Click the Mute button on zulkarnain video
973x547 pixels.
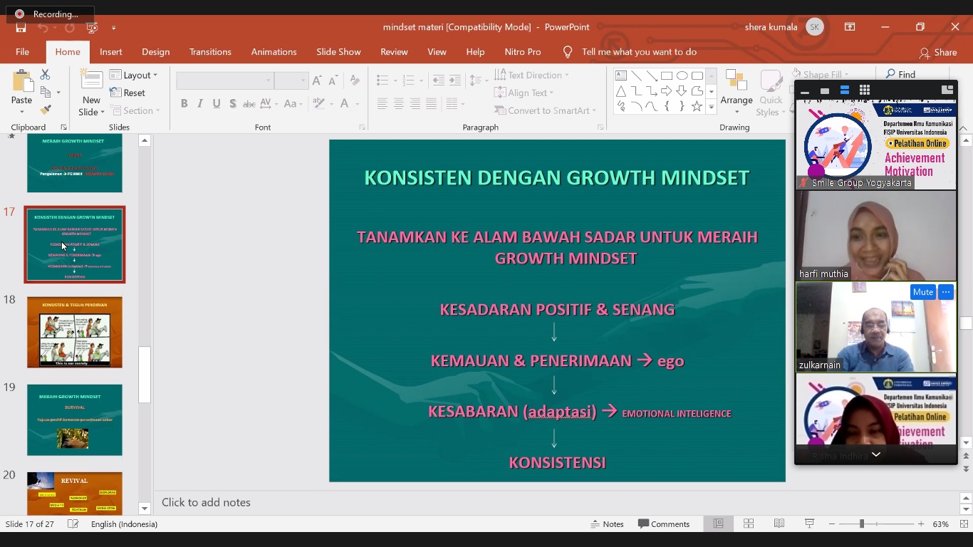click(x=922, y=292)
